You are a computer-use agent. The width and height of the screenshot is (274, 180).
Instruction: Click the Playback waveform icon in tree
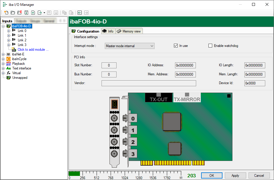click(x=8, y=64)
